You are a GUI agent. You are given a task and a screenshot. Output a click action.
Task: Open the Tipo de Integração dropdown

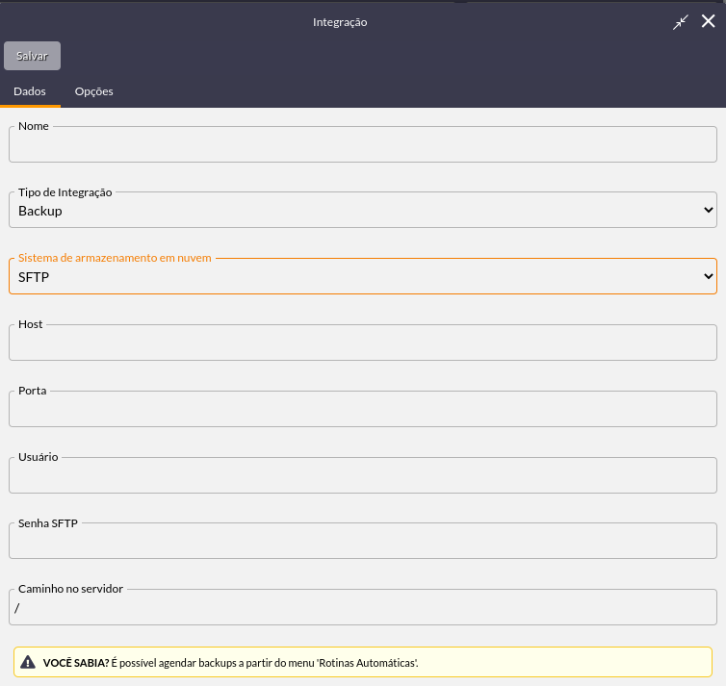coord(363,210)
